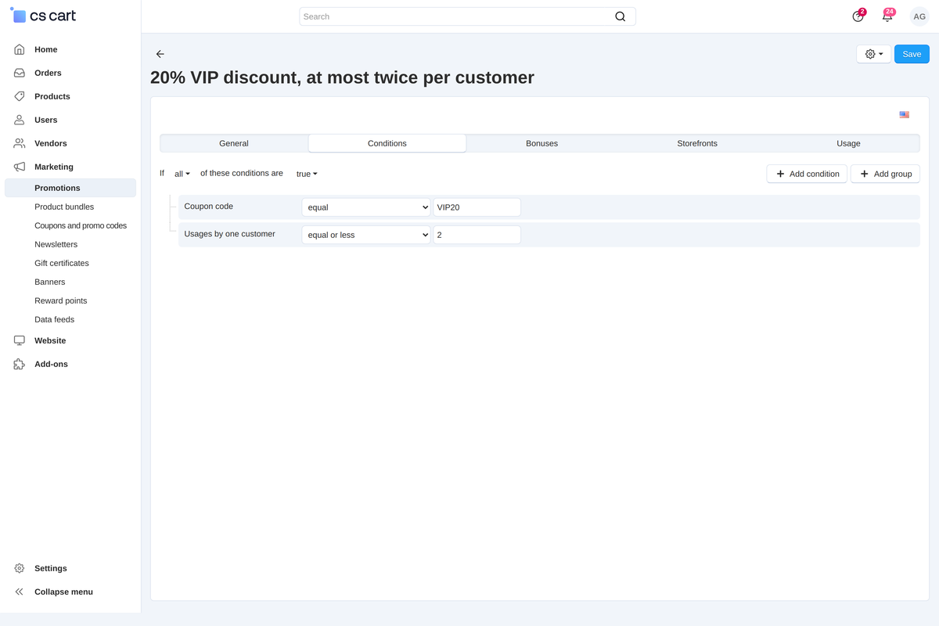Image resolution: width=939 pixels, height=626 pixels.
Task: Open the Settings menu item
Action: pos(51,568)
